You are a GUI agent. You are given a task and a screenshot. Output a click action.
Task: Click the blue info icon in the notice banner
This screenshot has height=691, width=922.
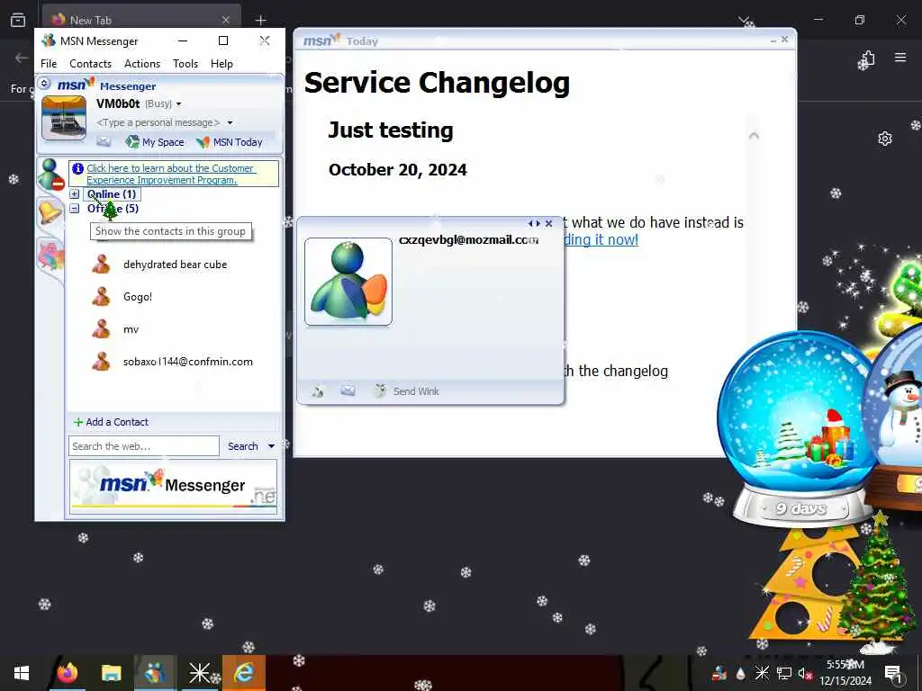click(x=77, y=168)
